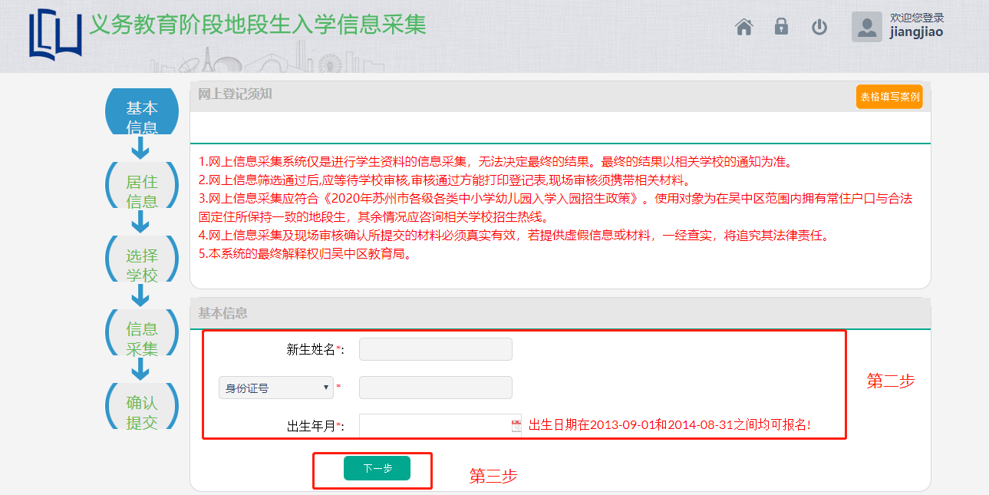The width and height of the screenshot is (989, 495).
Task: Click the lock password icon
Action: [781, 27]
